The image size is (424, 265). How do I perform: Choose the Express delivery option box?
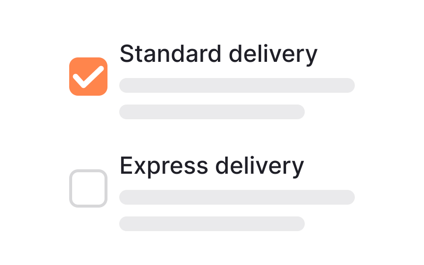point(88,188)
